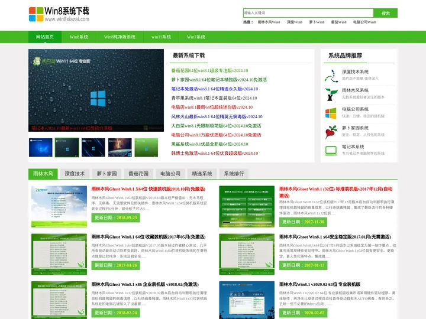This screenshot has height=319, width=426.
Task: Select the second dark slideshow thumbnail
Action: (67, 148)
